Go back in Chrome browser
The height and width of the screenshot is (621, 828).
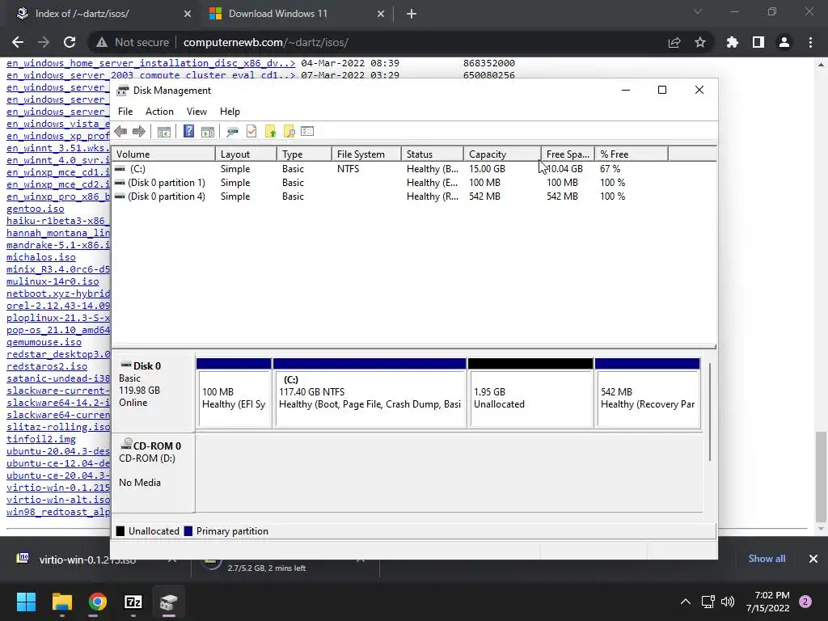18,42
